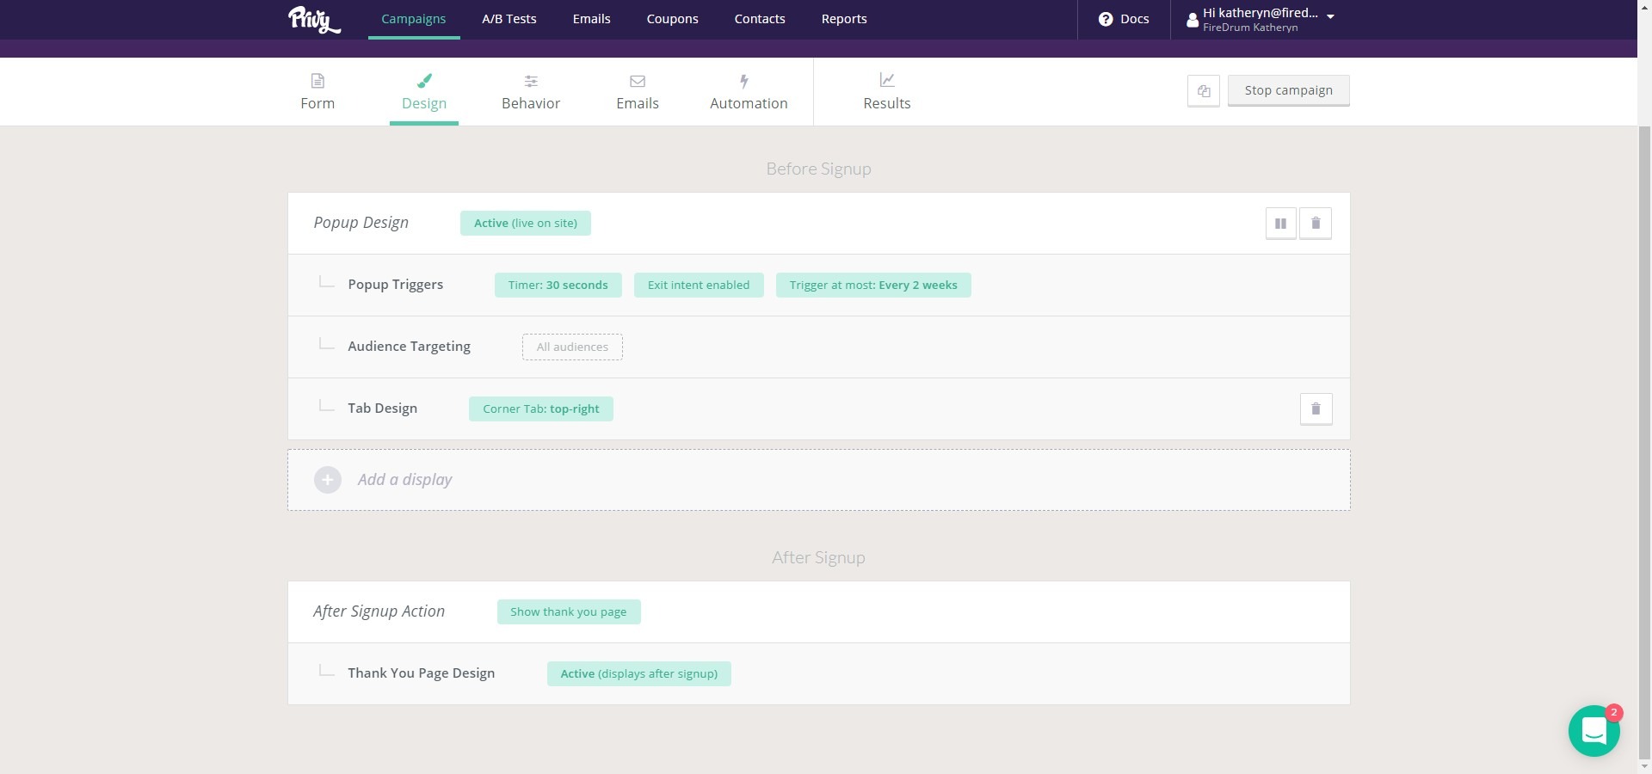The width and height of the screenshot is (1652, 774).
Task: Switch to the Automation tab
Action: (x=749, y=103)
